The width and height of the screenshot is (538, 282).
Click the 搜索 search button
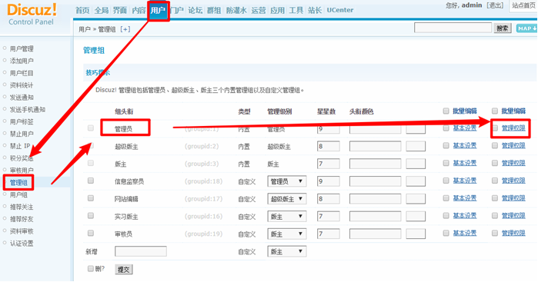tap(503, 28)
